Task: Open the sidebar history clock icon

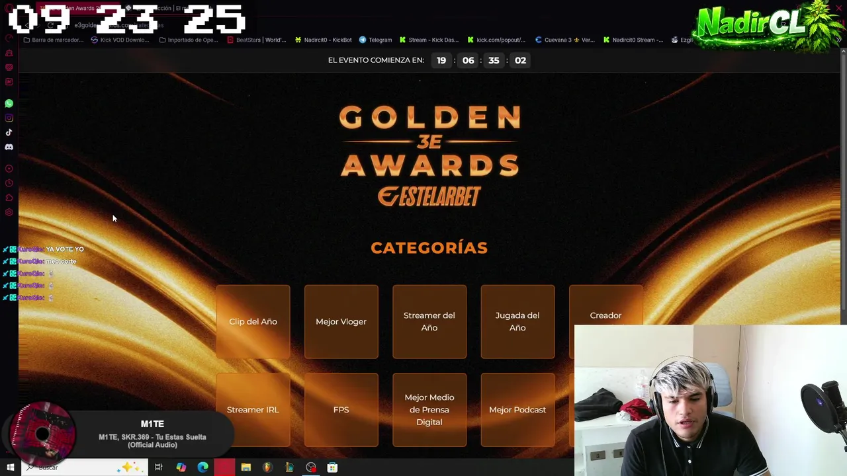Action: 9,183
